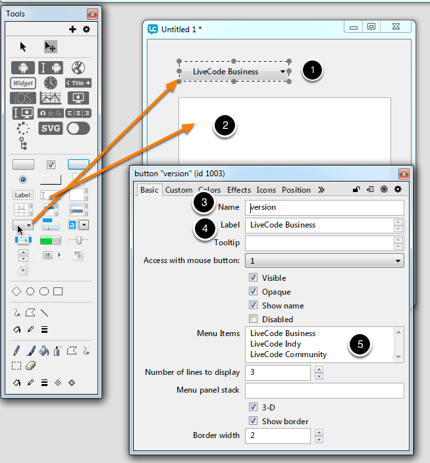Select the Progress bar tool

click(x=51, y=240)
